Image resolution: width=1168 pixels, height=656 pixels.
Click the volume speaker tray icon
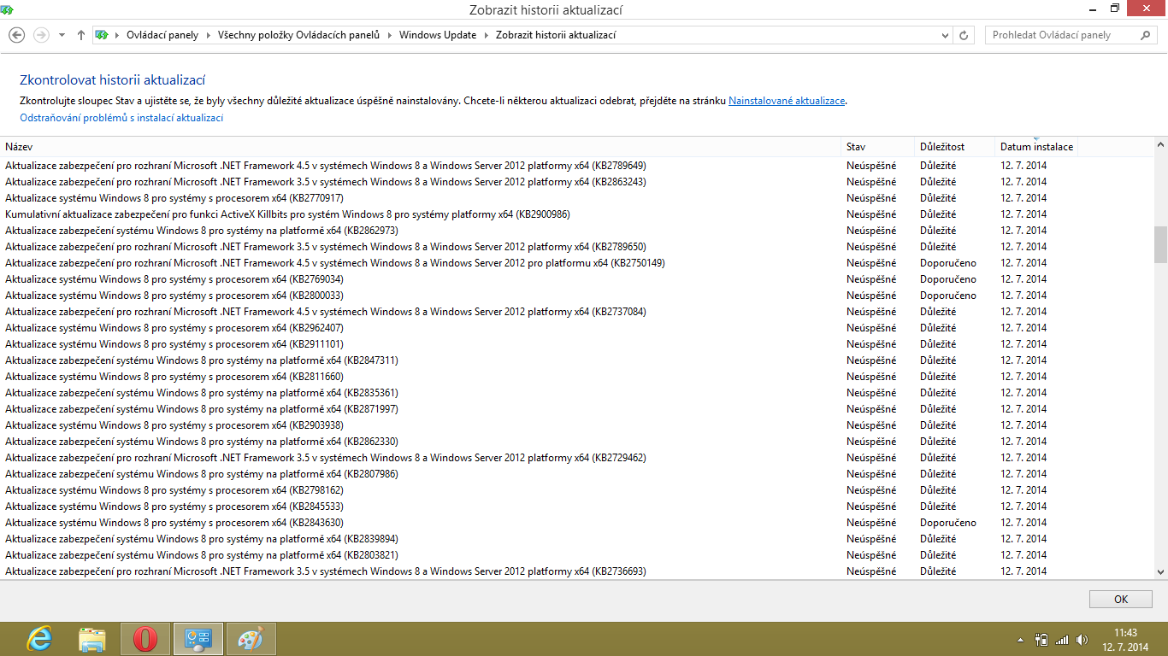[x=1082, y=639]
